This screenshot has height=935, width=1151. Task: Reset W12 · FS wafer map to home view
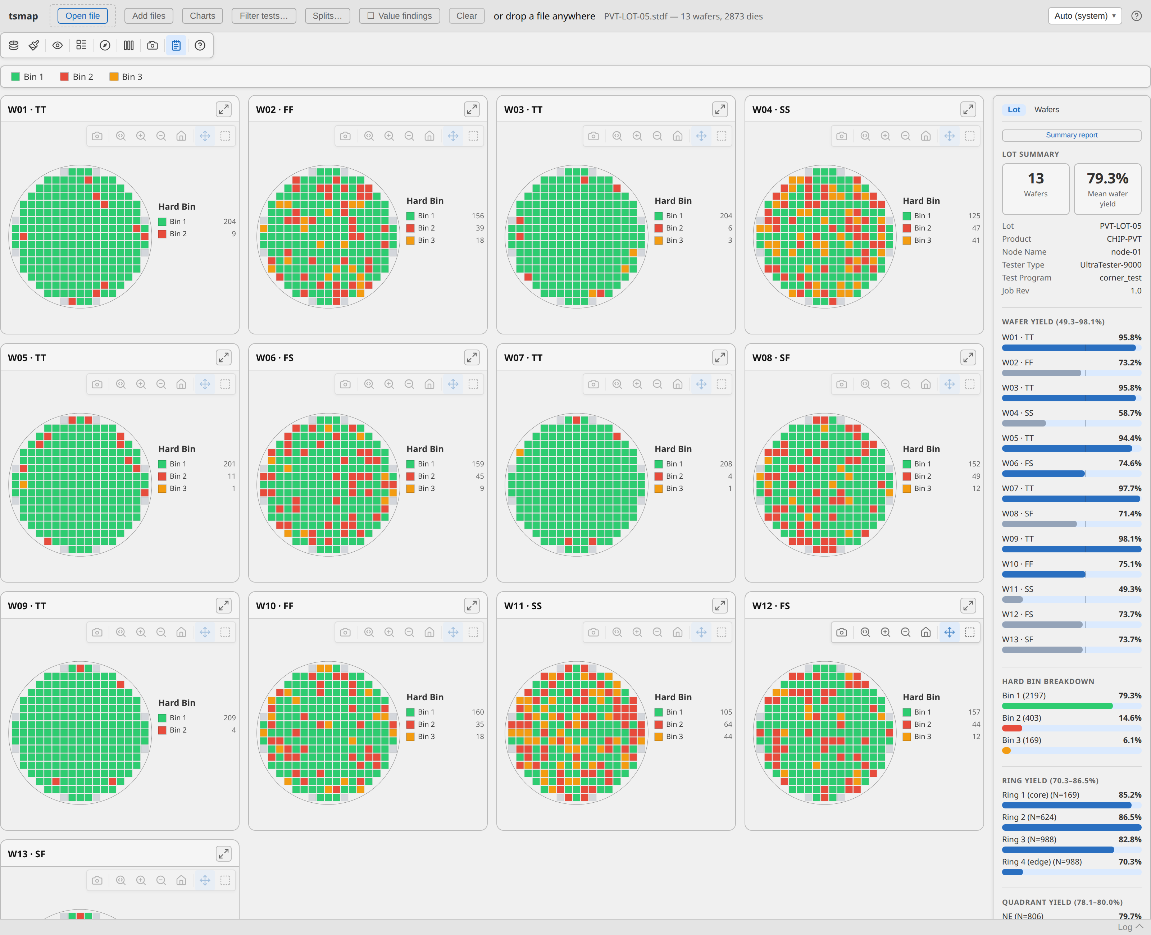pos(926,632)
